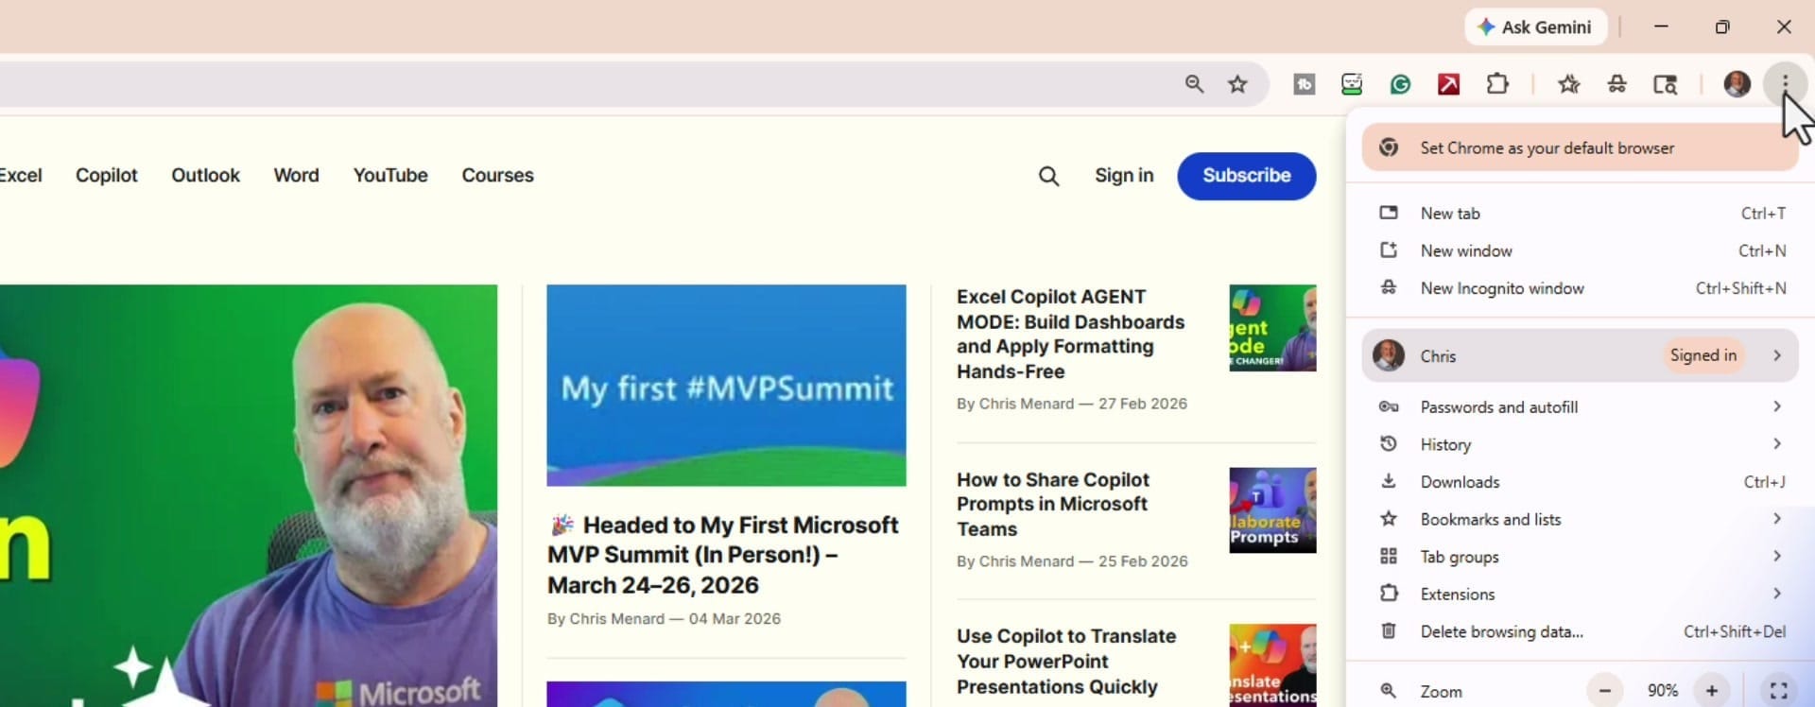This screenshot has width=1815, height=707.
Task: Open Tab groups menu entry
Action: click(1580, 557)
